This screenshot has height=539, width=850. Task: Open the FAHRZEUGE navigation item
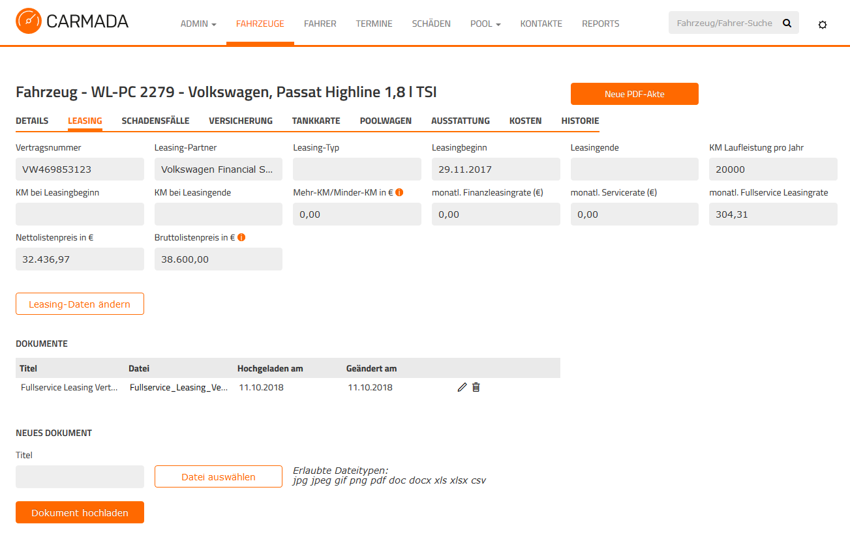point(260,23)
